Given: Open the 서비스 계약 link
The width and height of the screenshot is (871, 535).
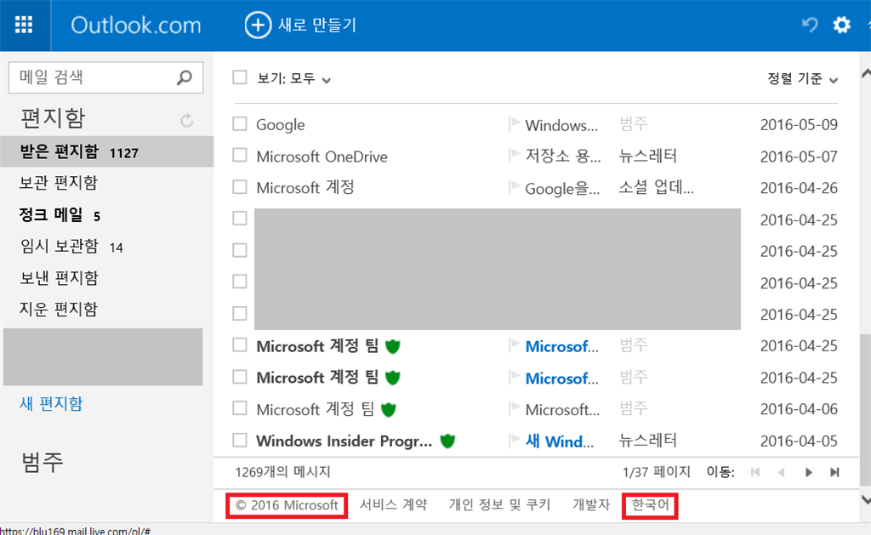Looking at the screenshot, I should pyautogui.click(x=393, y=504).
